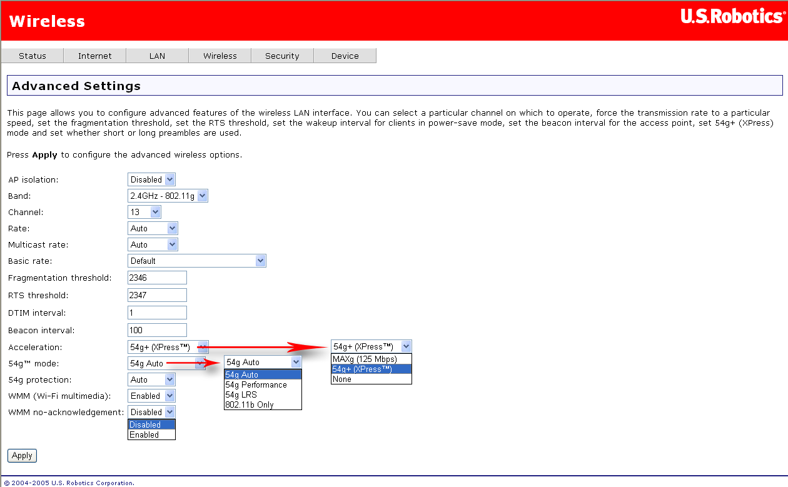The width and height of the screenshot is (788, 487).
Task: Choose 54g+ (XPress) option in expanded list
Action: click(x=371, y=369)
